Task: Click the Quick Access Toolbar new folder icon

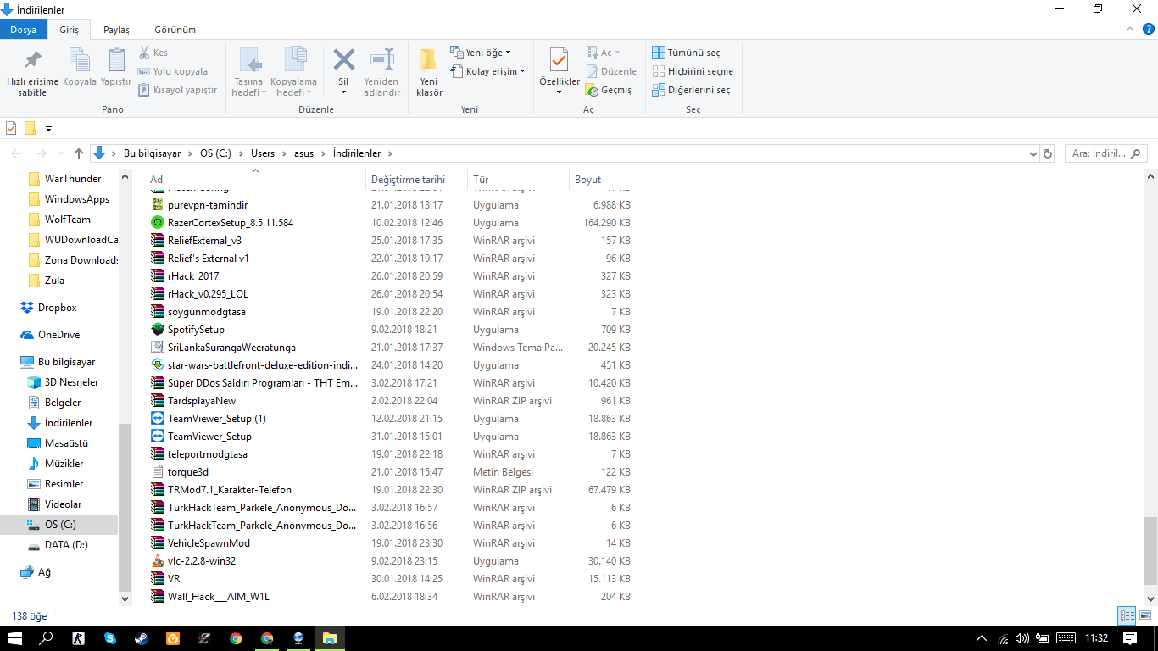Action: [30, 129]
